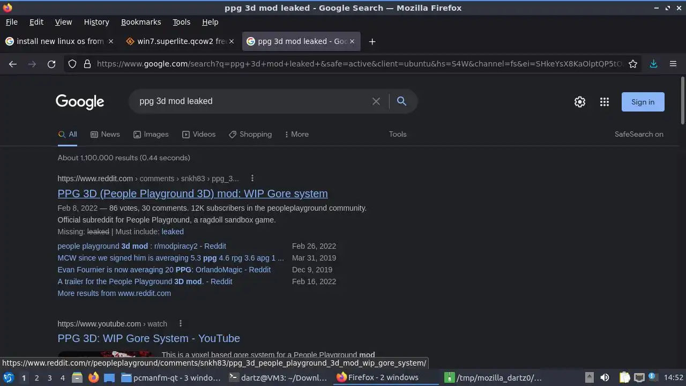686x386 pixels.
Task: Open the update notifier tray icon
Action: [x=653, y=377]
